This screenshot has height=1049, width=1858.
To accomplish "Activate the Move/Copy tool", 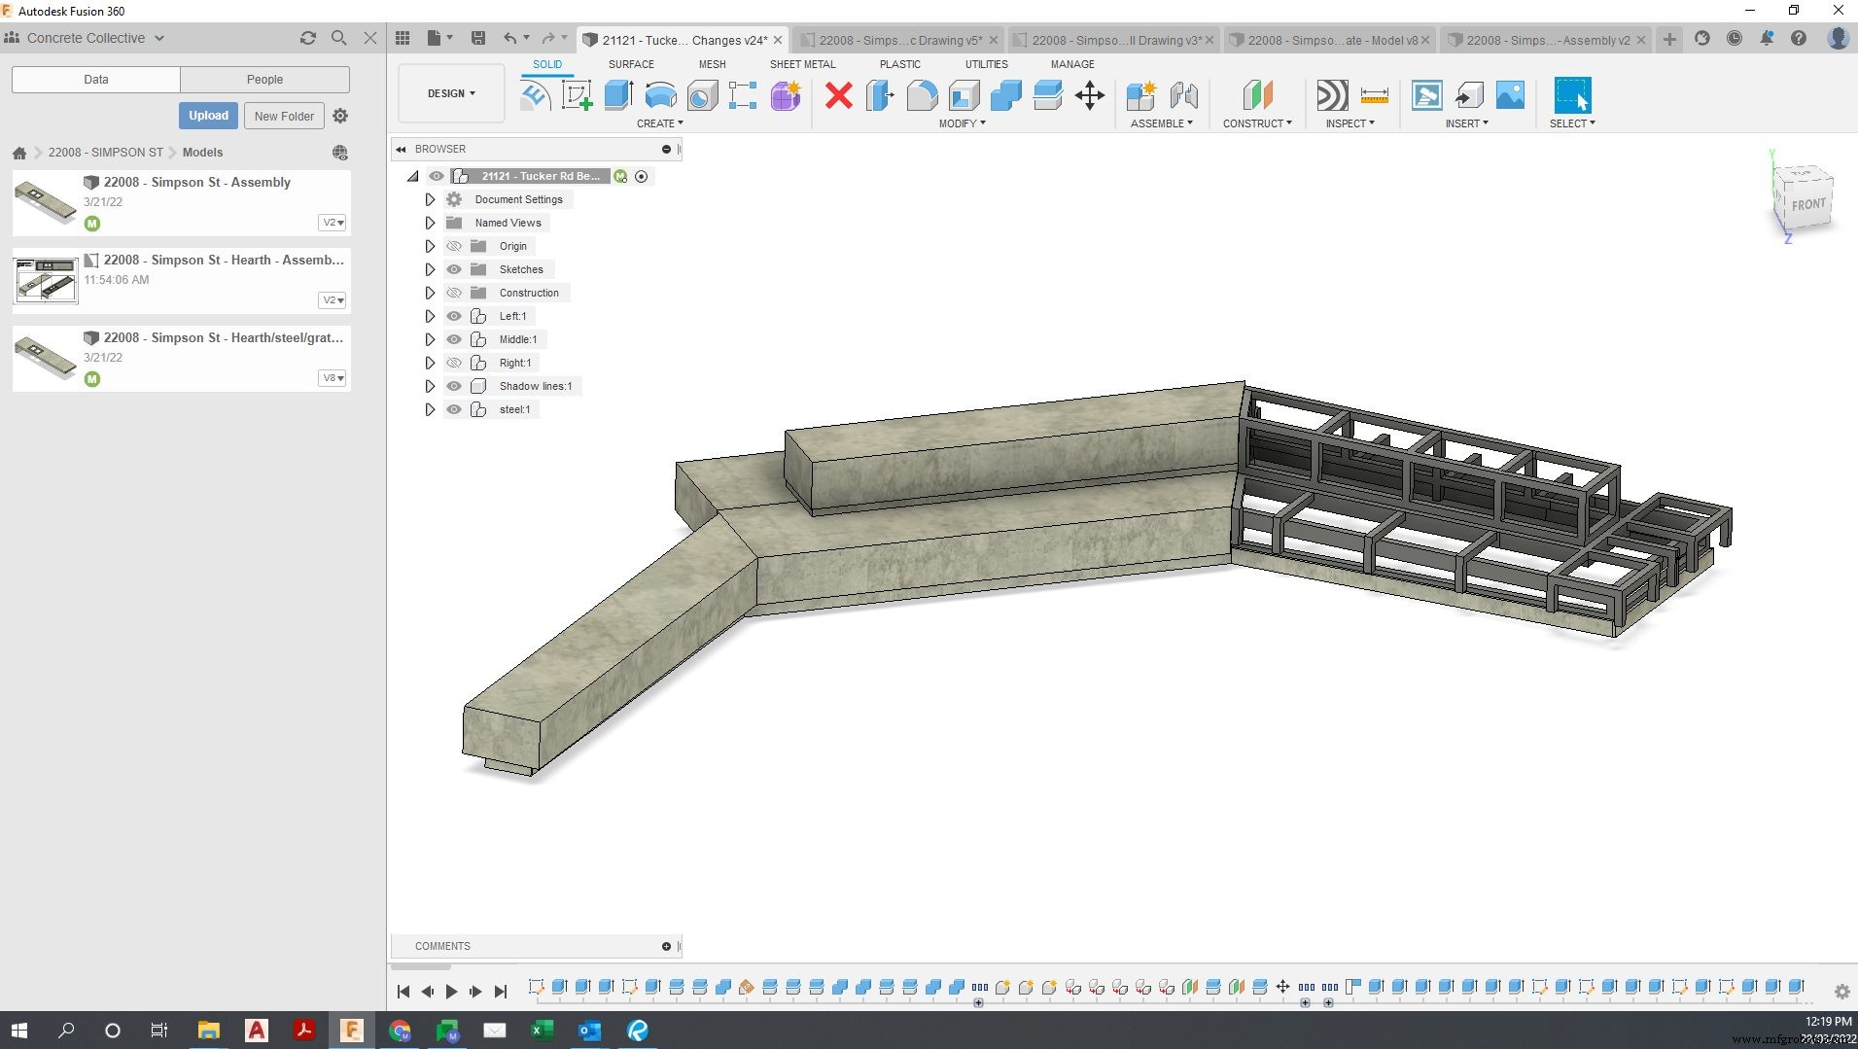I will (x=1089, y=95).
